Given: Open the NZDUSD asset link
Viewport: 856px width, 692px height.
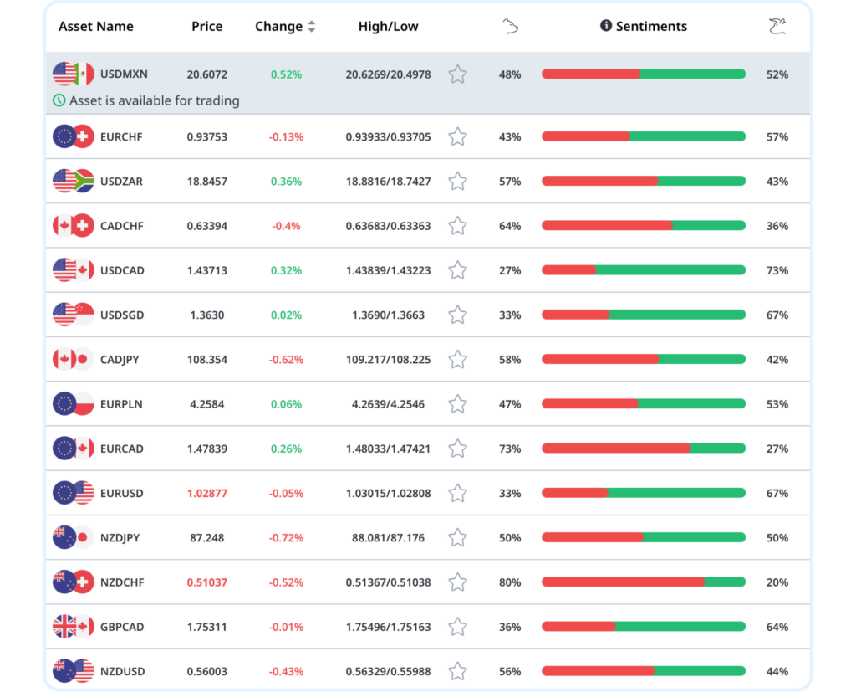Looking at the screenshot, I should coord(123,671).
